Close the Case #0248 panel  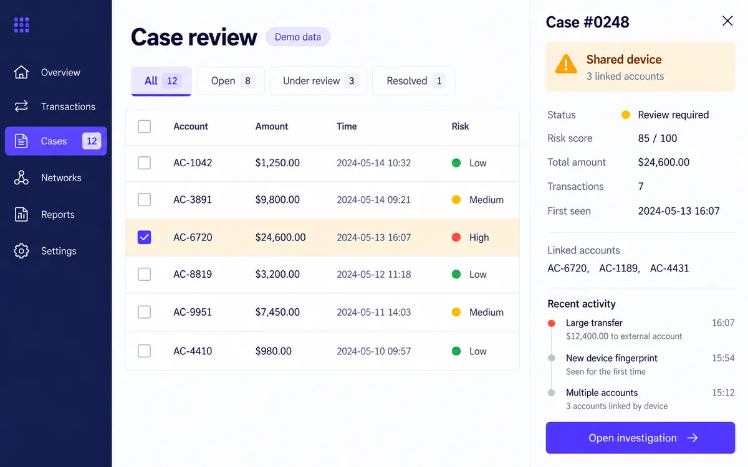click(x=727, y=21)
